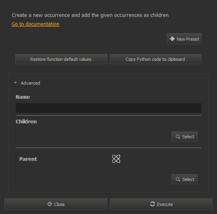Open the Go to documentation link
This screenshot has height=214, width=217.
pos(35,24)
